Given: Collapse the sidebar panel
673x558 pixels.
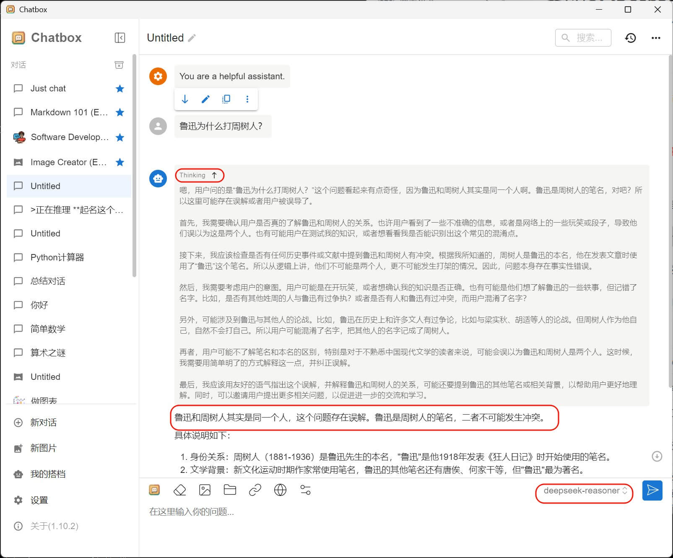Looking at the screenshot, I should point(120,38).
